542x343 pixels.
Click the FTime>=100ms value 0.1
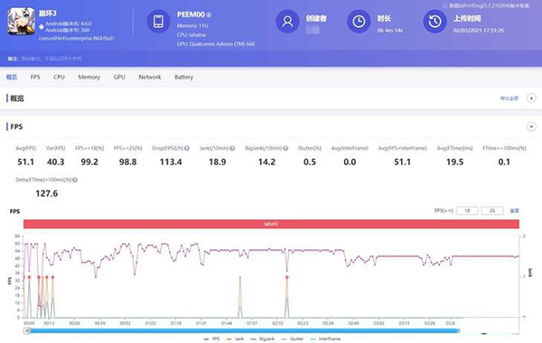pos(504,162)
